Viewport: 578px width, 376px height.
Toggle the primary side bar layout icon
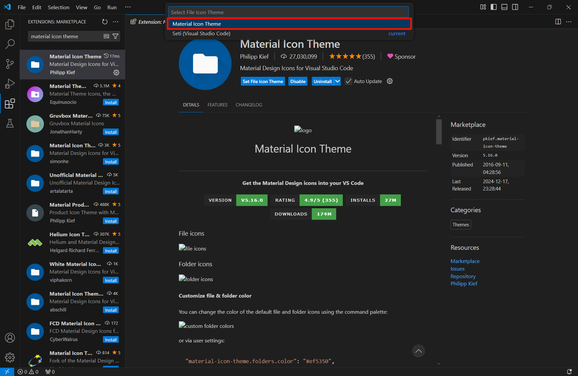pos(494,7)
